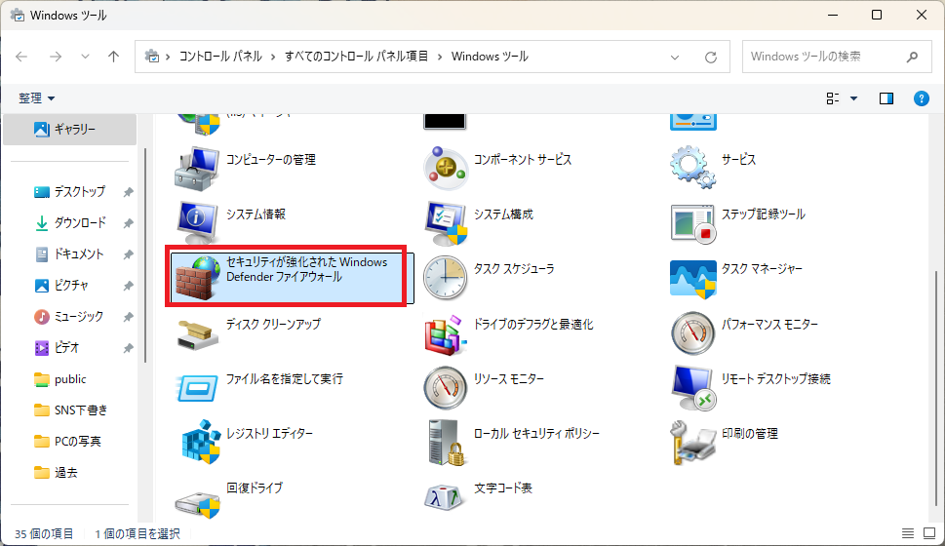Switch to large icons view in status bar
Screen dimensions: 945x546
point(929,533)
